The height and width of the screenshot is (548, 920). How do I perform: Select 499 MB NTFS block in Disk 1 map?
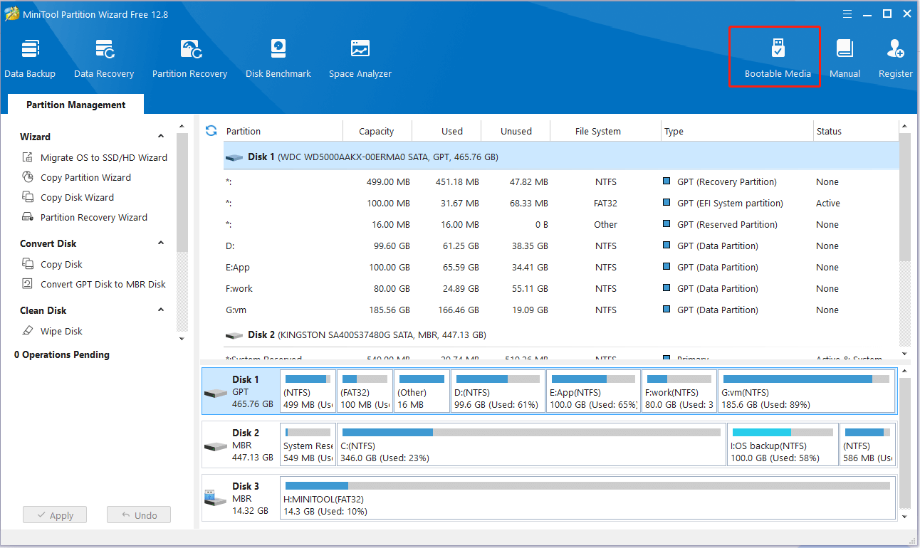pyautogui.click(x=308, y=391)
